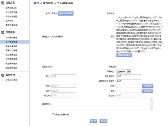Image resolution: width=168 pixels, height=126 pixels.
Task: Open 查询教室借用 sidebar item
Action: (11, 46)
